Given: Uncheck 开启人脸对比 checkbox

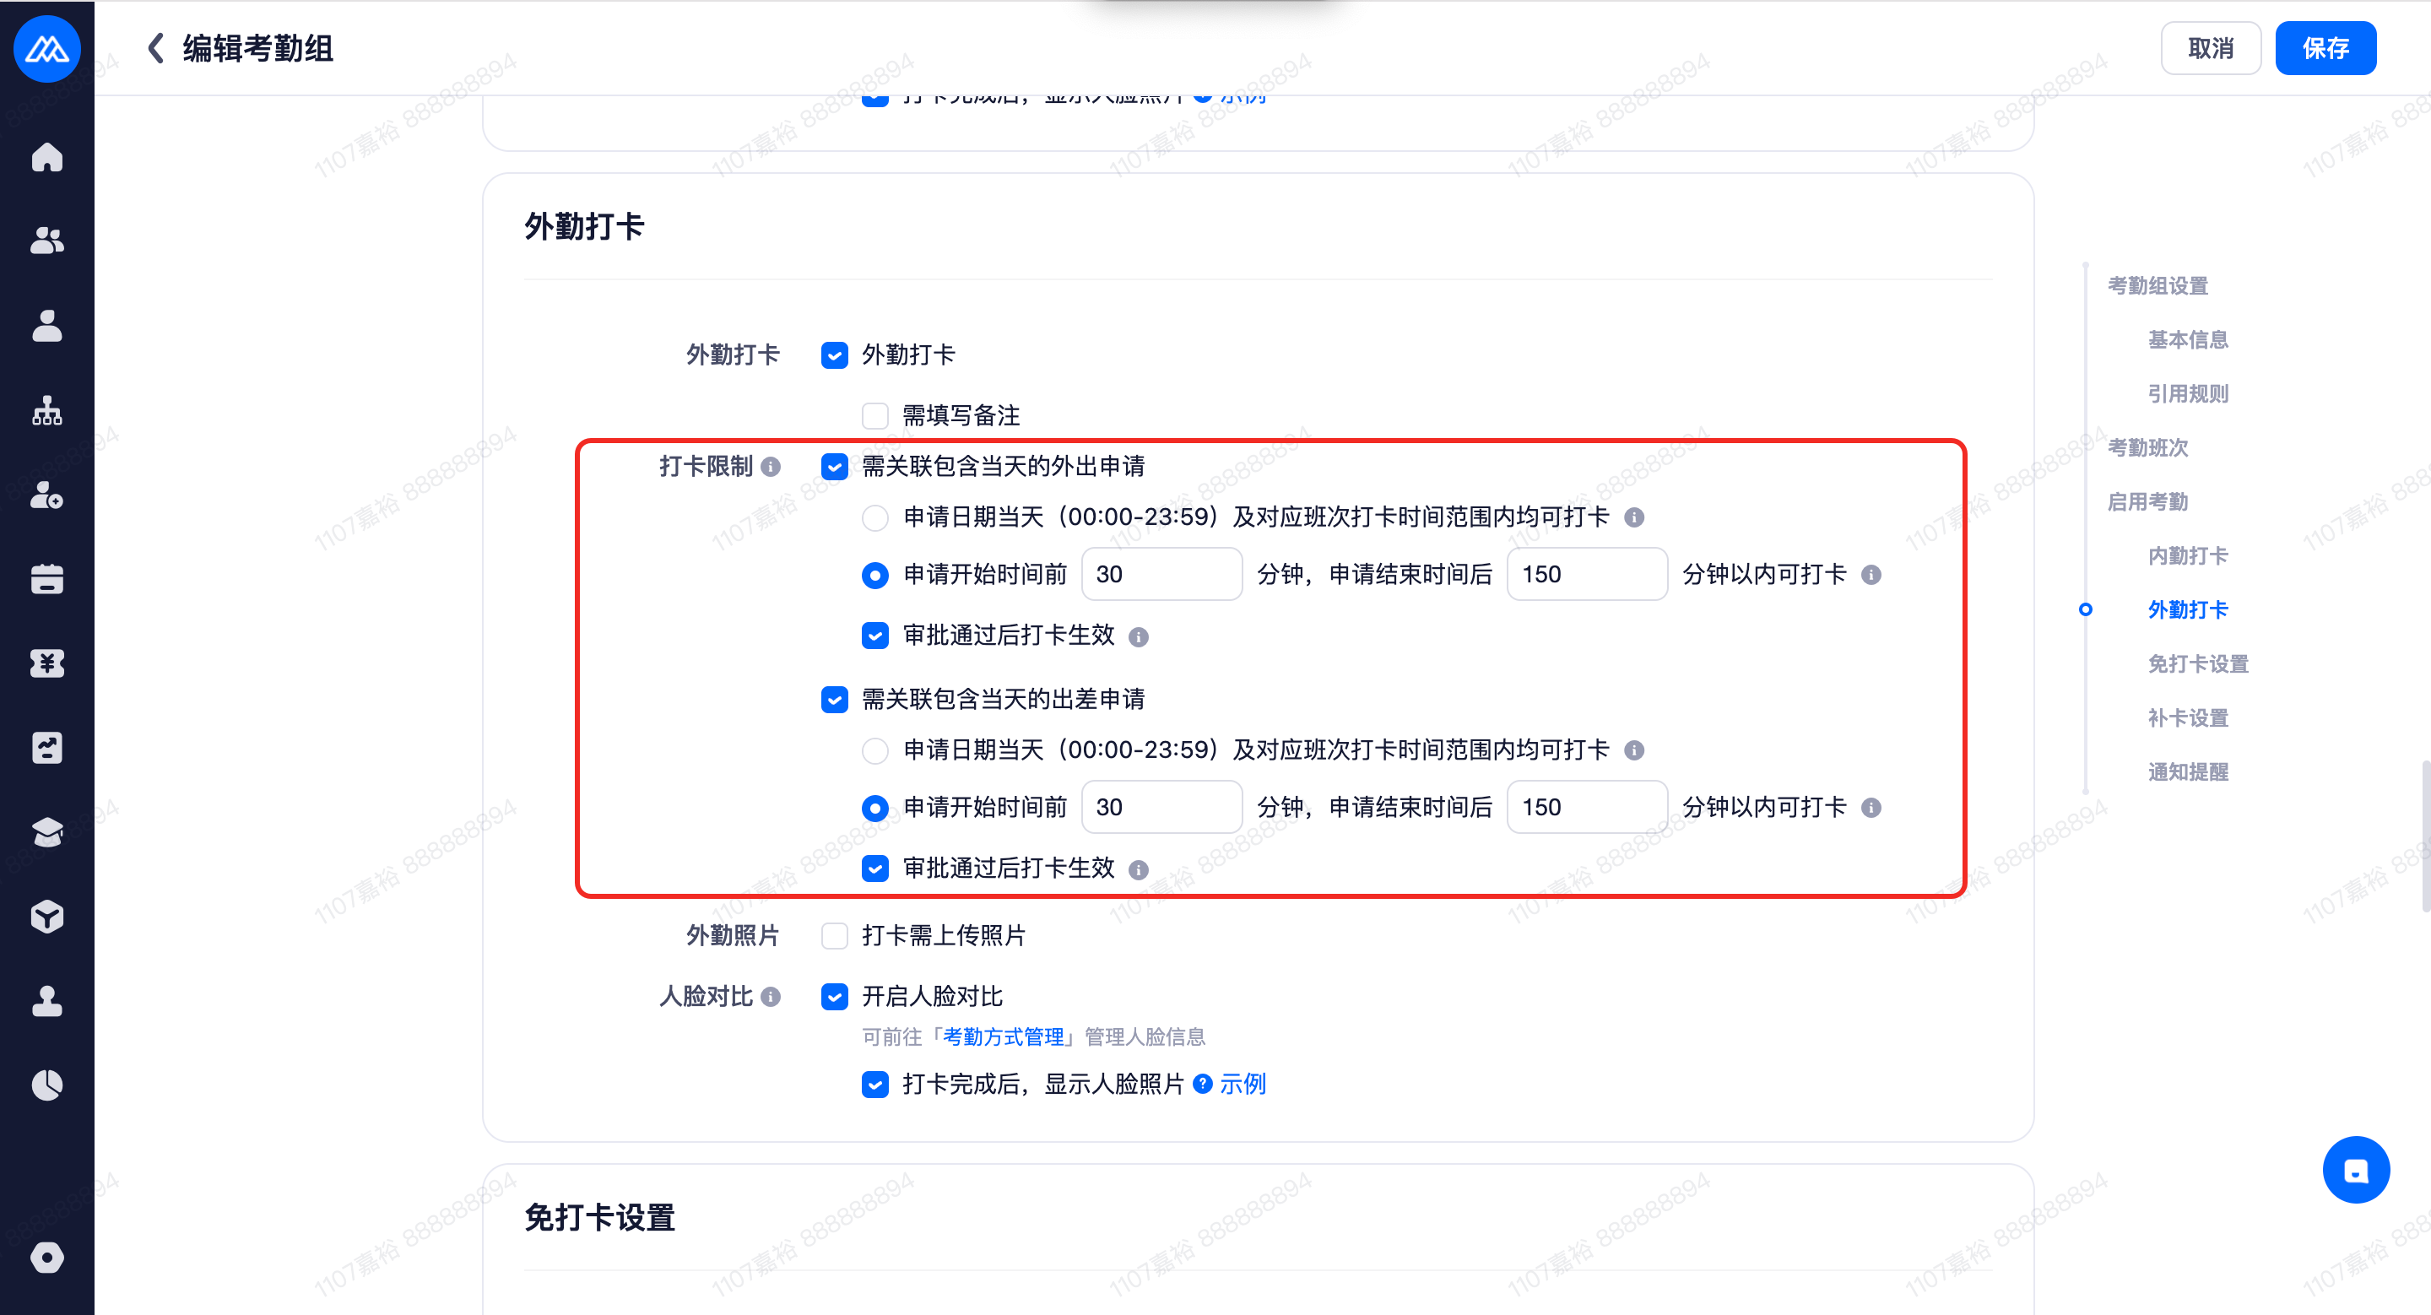Looking at the screenshot, I should point(834,997).
